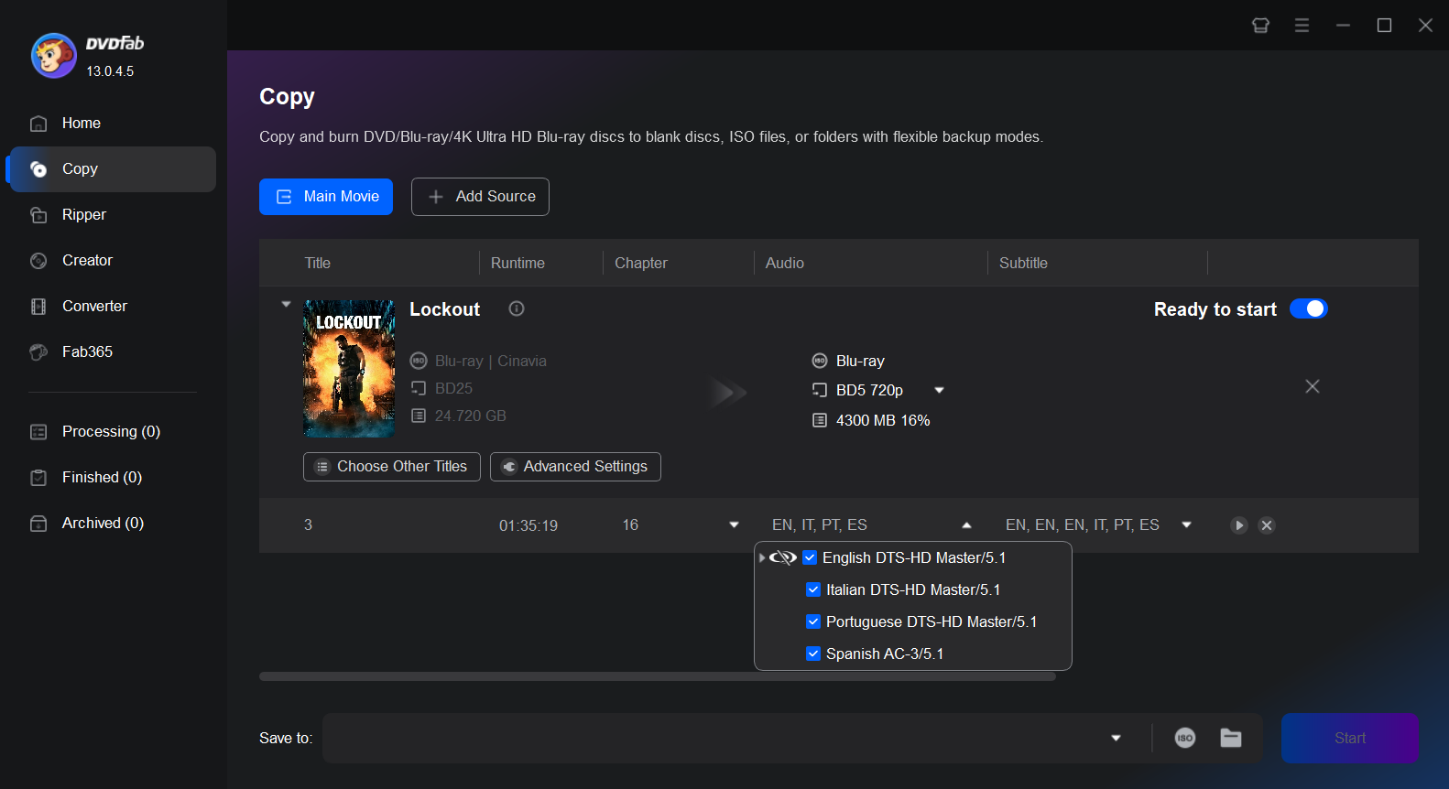The width and height of the screenshot is (1449, 789).
Task: Collapse the audio EN, IT, PT, ES dropdown
Action: point(966,525)
